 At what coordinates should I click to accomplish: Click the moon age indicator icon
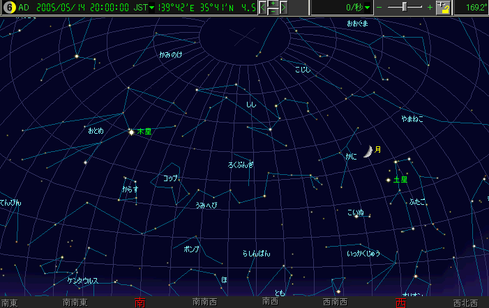(8, 8)
